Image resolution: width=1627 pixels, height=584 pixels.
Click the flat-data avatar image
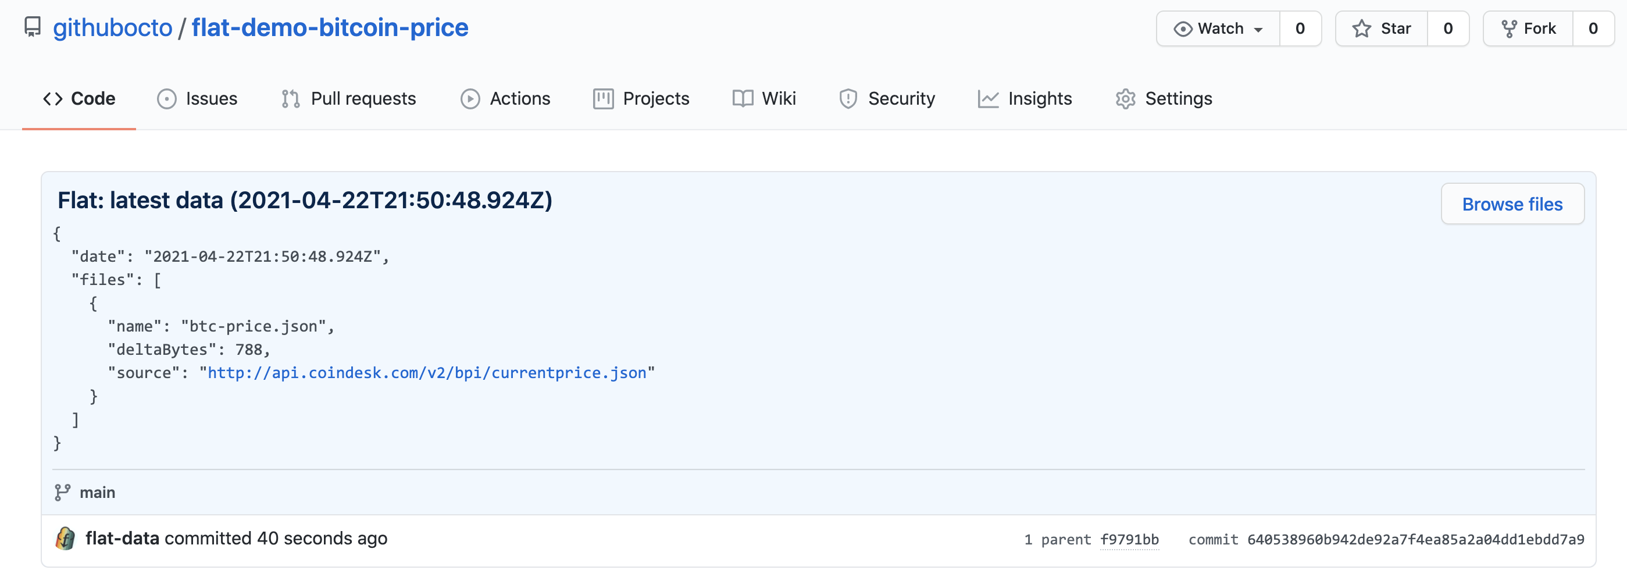coord(65,539)
